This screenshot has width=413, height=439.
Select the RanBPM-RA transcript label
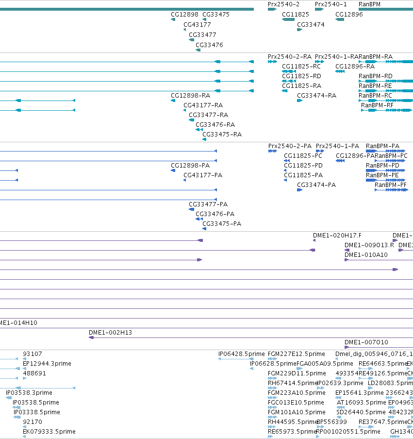[x=376, y=56]
